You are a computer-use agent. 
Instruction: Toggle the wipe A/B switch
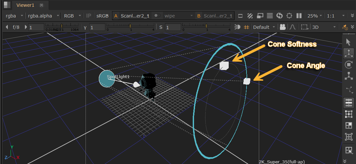(x=157, y=16)
